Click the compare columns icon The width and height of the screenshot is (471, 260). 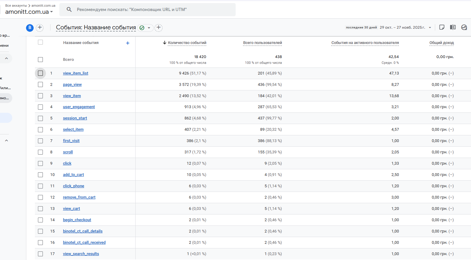coord(453,27)
